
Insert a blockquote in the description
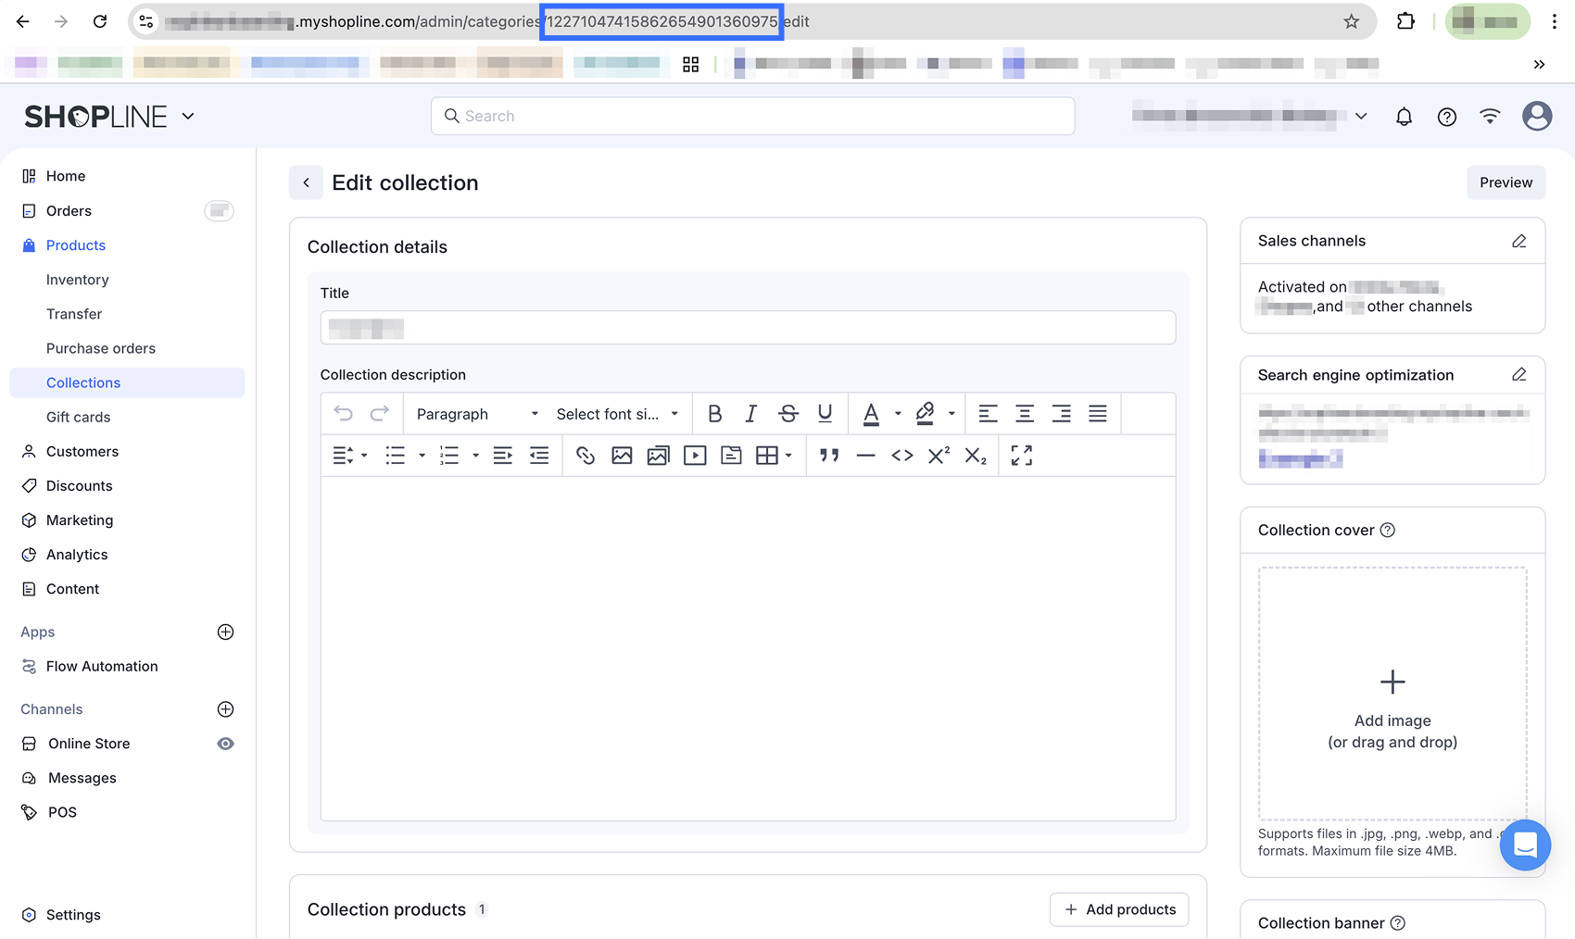tap(829, 455)
